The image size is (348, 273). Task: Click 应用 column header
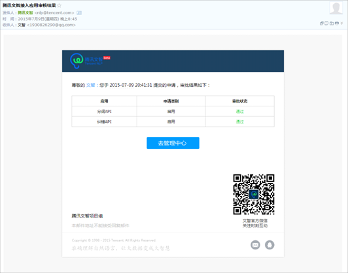(x=104, y=101)
